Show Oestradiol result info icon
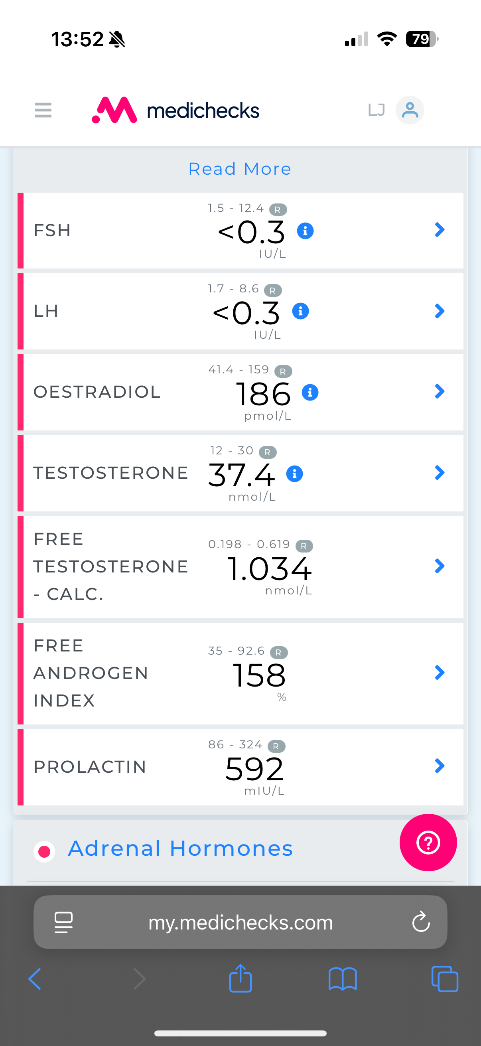Viewport: 481px width, 1046px height. tap(310, 392)
